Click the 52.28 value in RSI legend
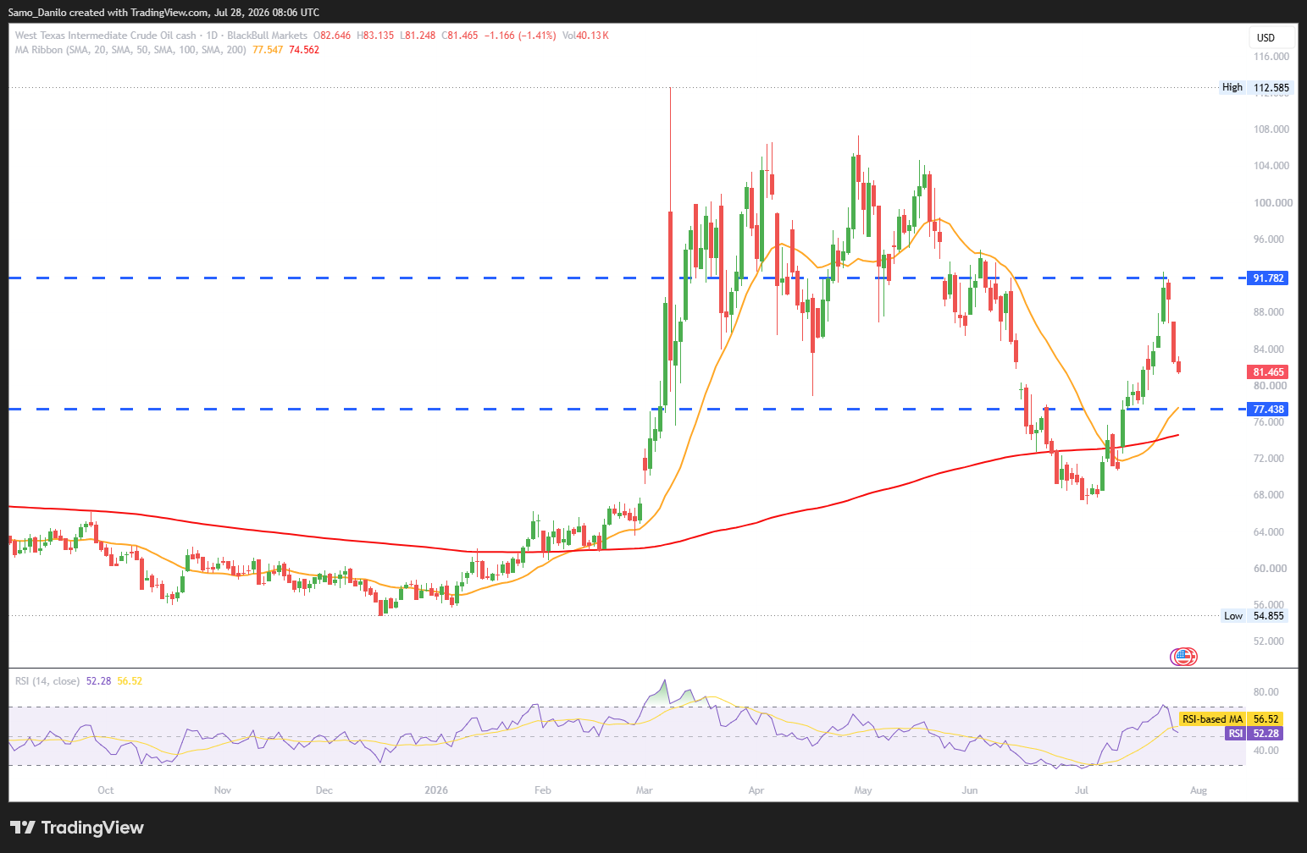 coord(98,681)
